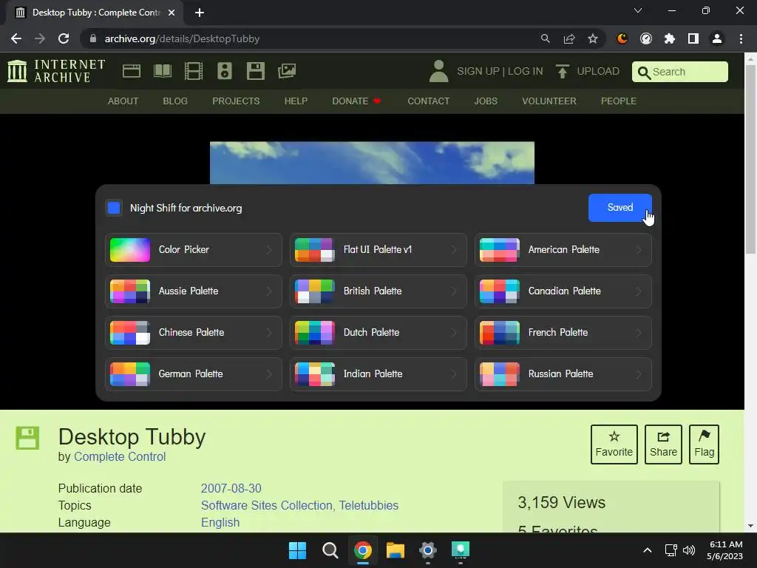
Task: Open the Audio speaker icon
Action: coord(225,71)
